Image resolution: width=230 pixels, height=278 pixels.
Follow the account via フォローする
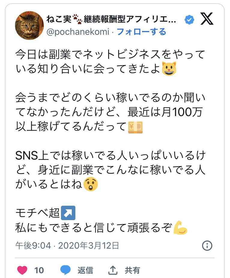(141, 32)
